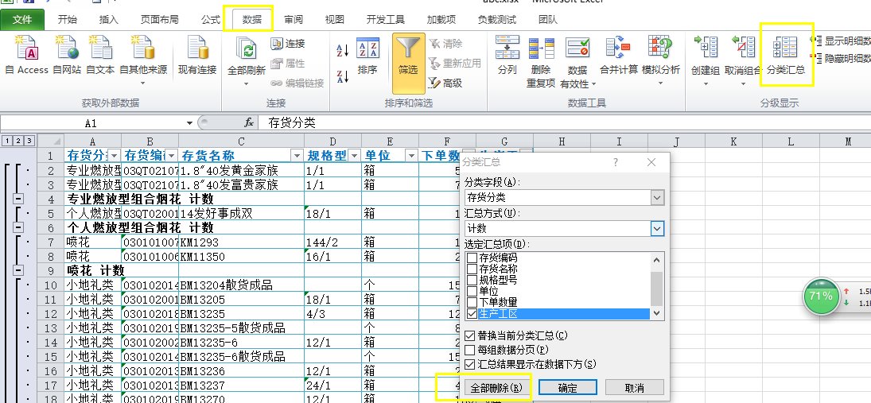Uncheck the 生产工区 subtotal item
The image size is (871, 403).
tap(472, 314)
